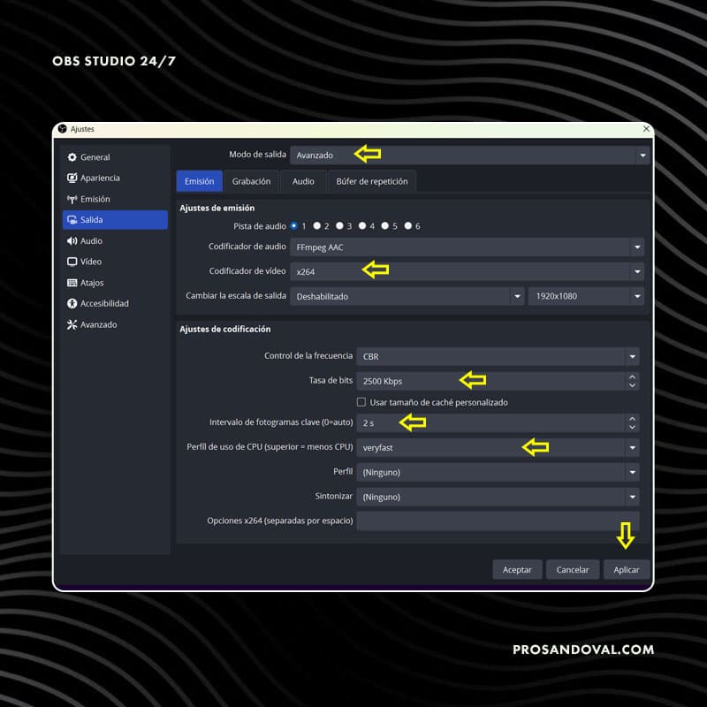707x707 pixels.
Task: Select audio track 1 radio button
Action: pyautogui.click(x=294, y=226)
